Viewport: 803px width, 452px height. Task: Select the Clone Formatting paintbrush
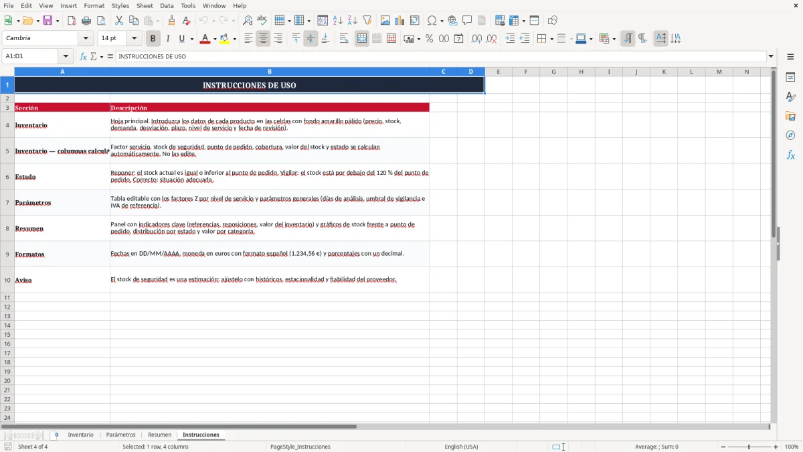tap(171, 21)
